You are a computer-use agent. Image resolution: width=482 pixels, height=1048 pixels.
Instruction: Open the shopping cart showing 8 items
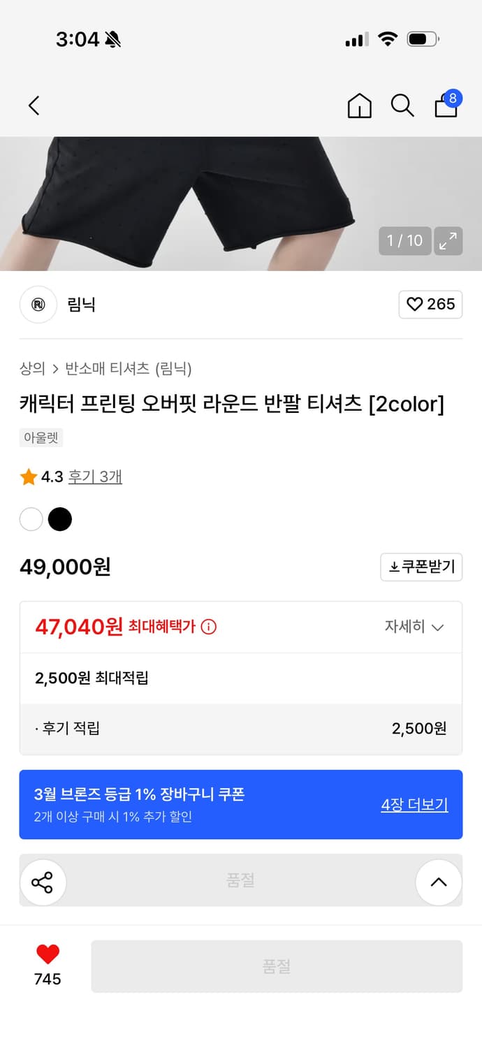click(x=446, y=106)
